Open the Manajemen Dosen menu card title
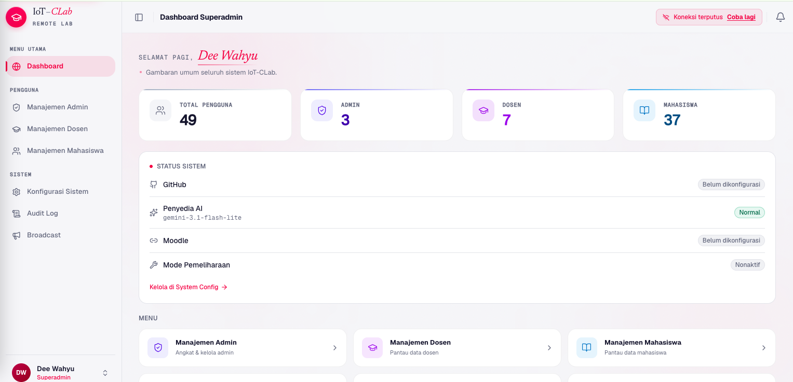This screenshot has width=793, height=382. [x=420, y=343]
